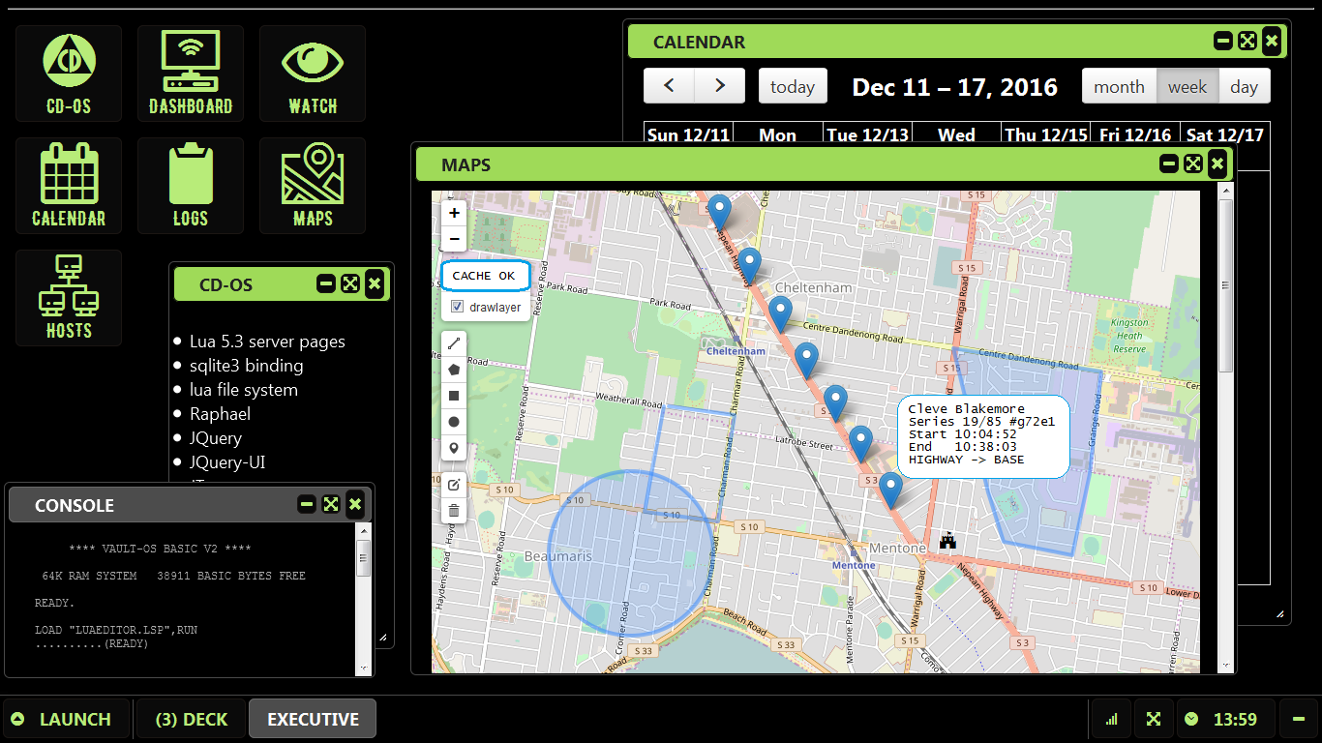This screenshot has width=1322, height=743.
Task: Go to next week in Calendar
Action: pyautogui.click(x=719, y=86)
